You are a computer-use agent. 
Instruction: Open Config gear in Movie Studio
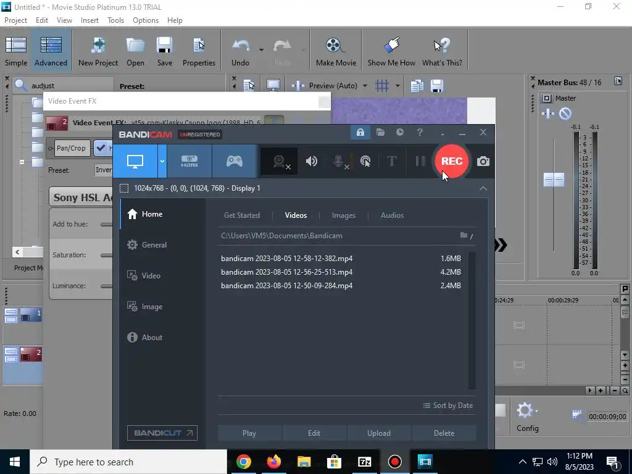pos(527,417)
